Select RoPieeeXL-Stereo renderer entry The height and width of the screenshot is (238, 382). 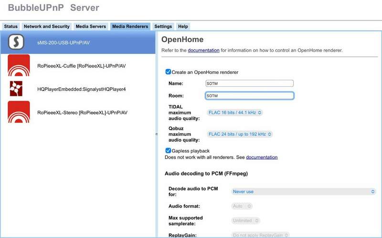(x=82, y=113)
